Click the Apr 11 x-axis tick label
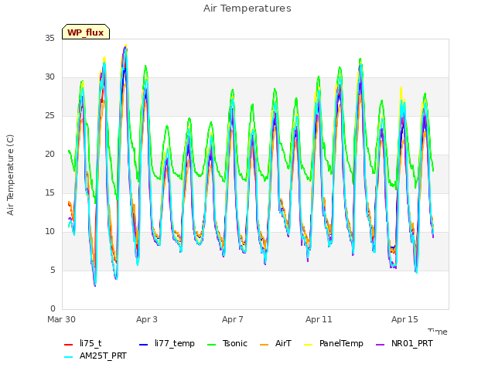Image resolution: width=495 pixels, height=371 pixels. coord(319,319)
